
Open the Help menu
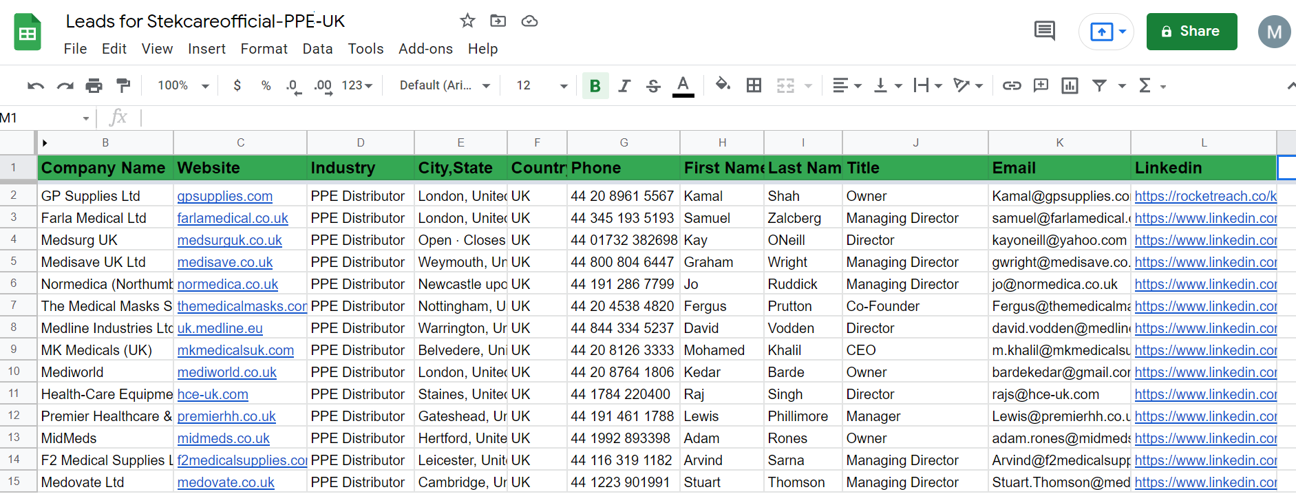(x=482, y=49)
